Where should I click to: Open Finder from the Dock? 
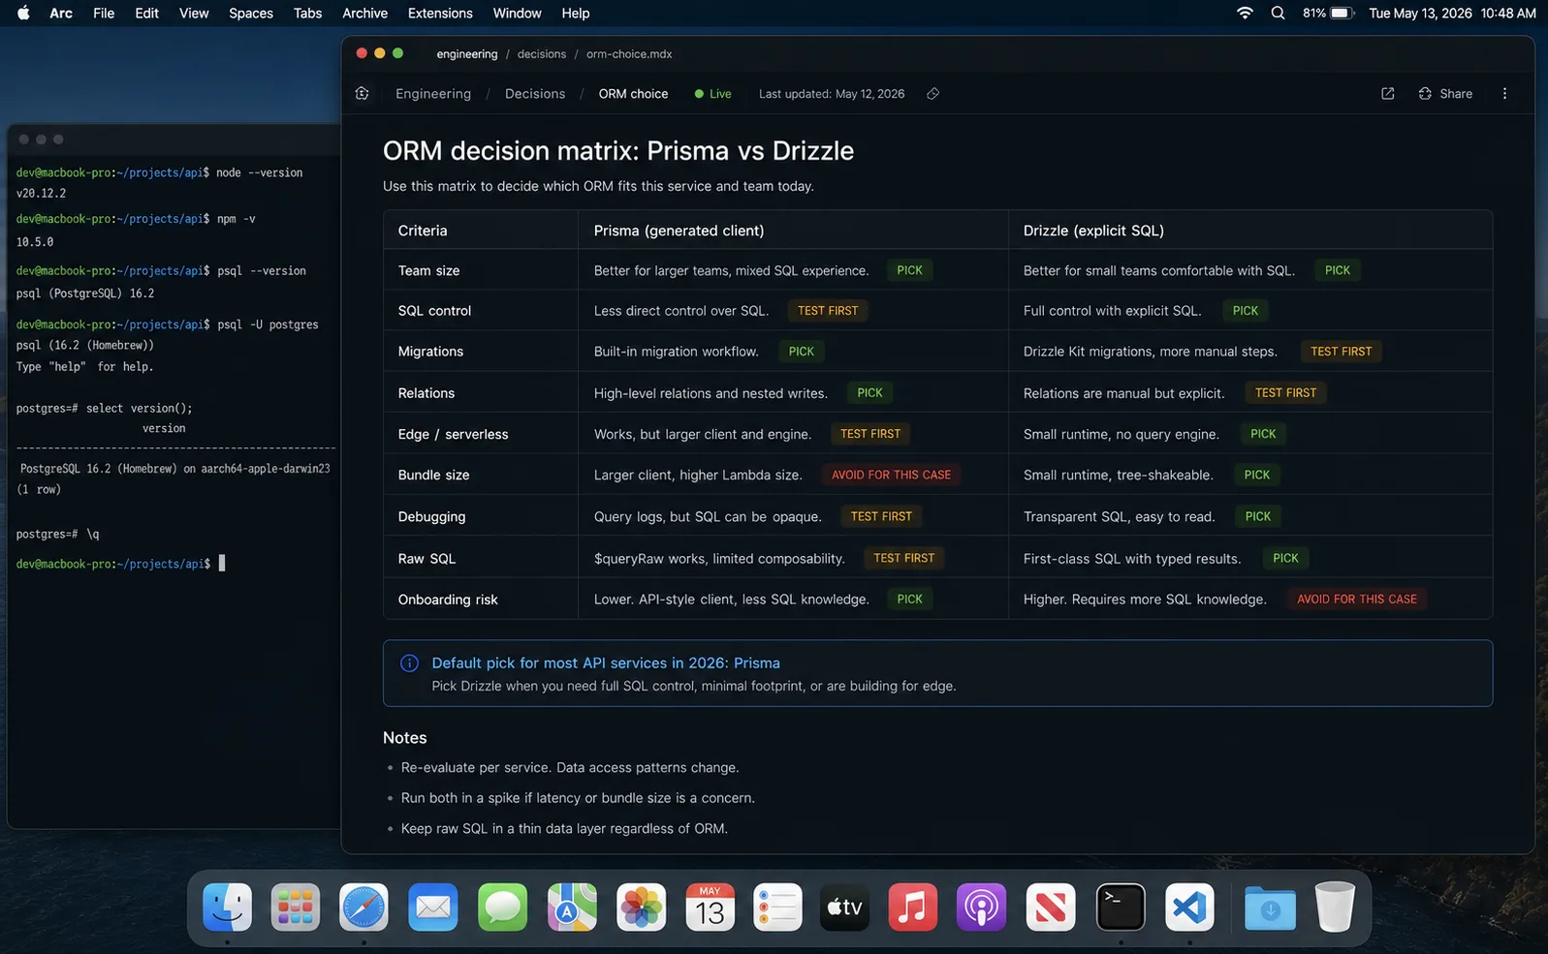point(227,908)
